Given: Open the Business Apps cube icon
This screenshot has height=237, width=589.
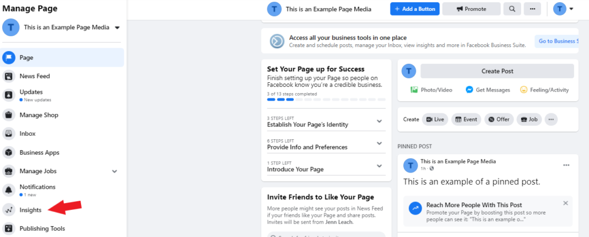Looking at the screenshot, I should click(x=9, y=152).
